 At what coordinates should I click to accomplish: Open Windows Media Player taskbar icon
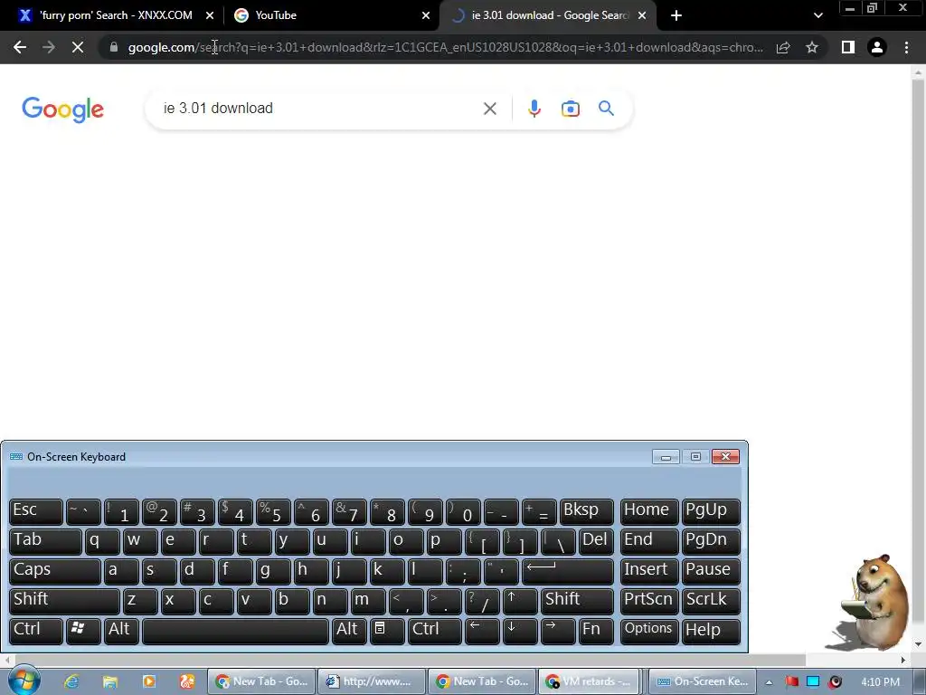pyautogui.click(x=149, y=681)
